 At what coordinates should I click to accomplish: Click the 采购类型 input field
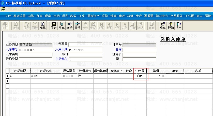(36, 59)
